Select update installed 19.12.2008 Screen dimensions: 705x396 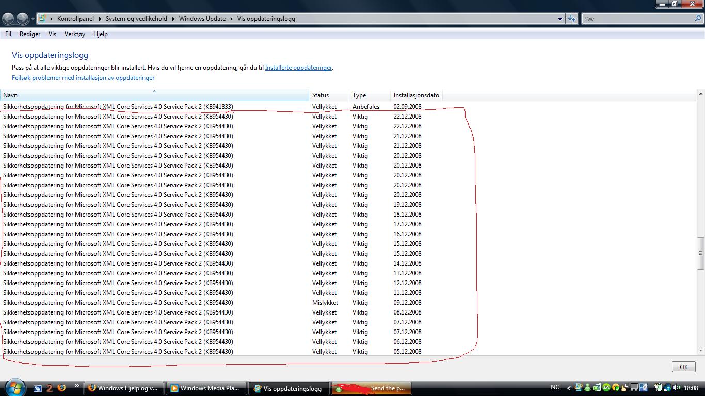click(221, 205)
